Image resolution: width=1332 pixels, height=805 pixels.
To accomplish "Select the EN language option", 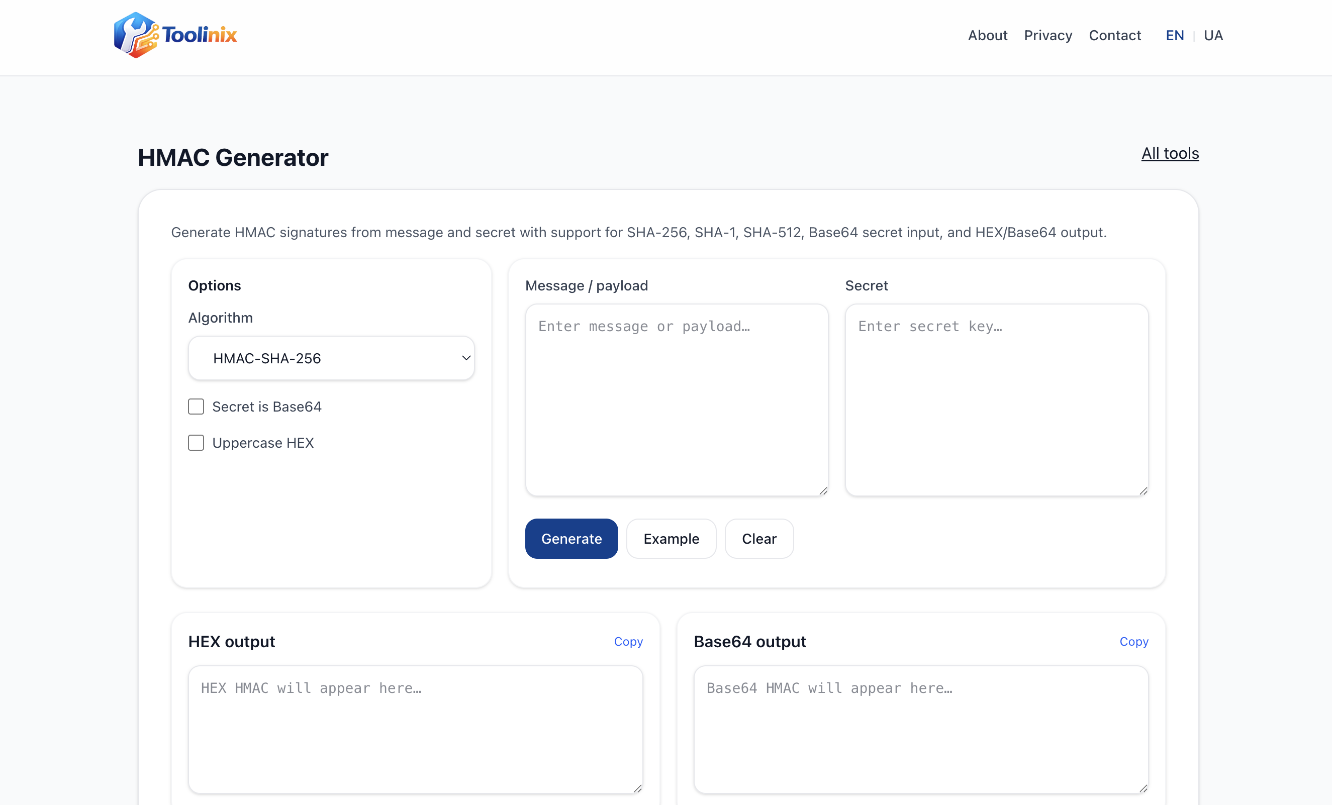I will point(1174,36).
